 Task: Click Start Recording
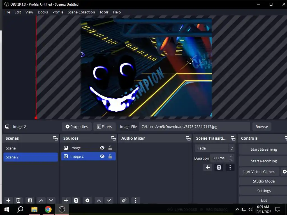pyautogui.click(x=264, y=161)
